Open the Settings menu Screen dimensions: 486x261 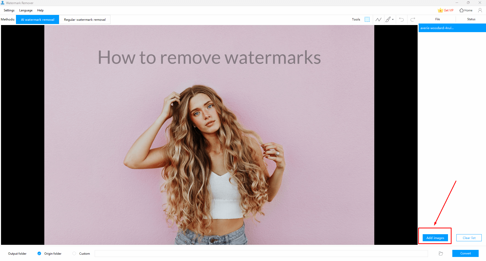click(9, 10)
